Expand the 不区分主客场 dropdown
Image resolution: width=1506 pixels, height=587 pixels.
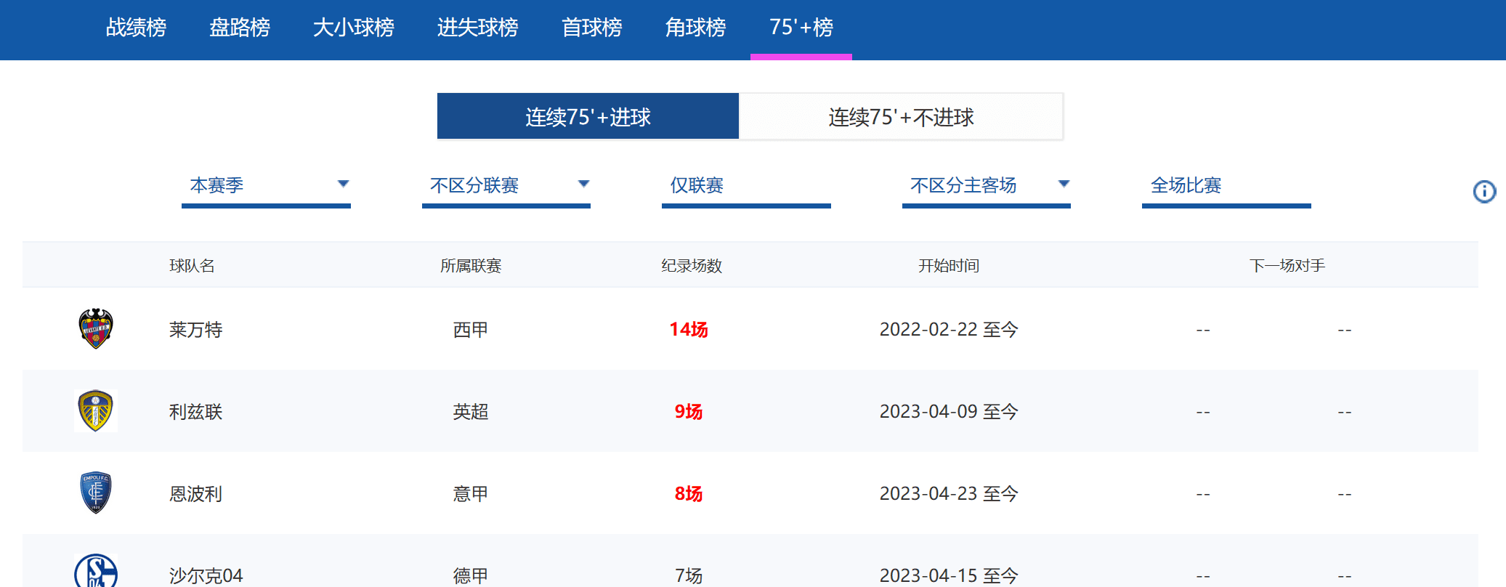(986, 186)
